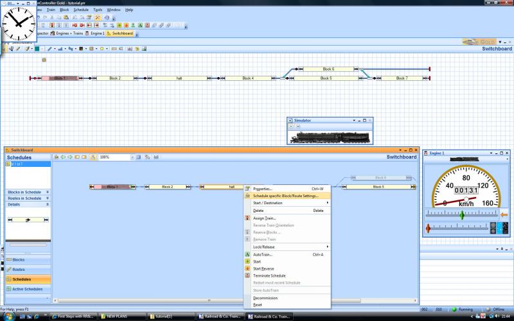Select AutoTrain from the context menu
Viewport: 514px width, 321px height.
[263, 254]
